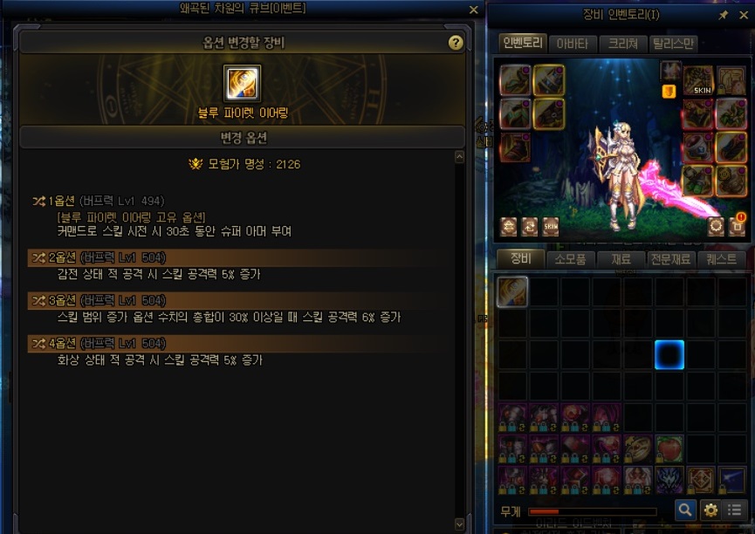This screenshot has width=755, height=534.
Task: Click the swap arrows icon under character
Action: point(530,226)
